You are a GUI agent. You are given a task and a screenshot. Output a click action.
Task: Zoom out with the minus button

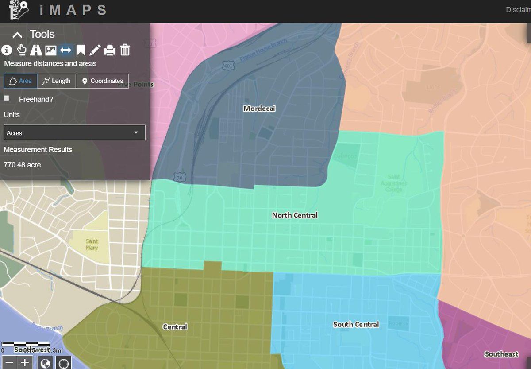(x=10, y=363)
